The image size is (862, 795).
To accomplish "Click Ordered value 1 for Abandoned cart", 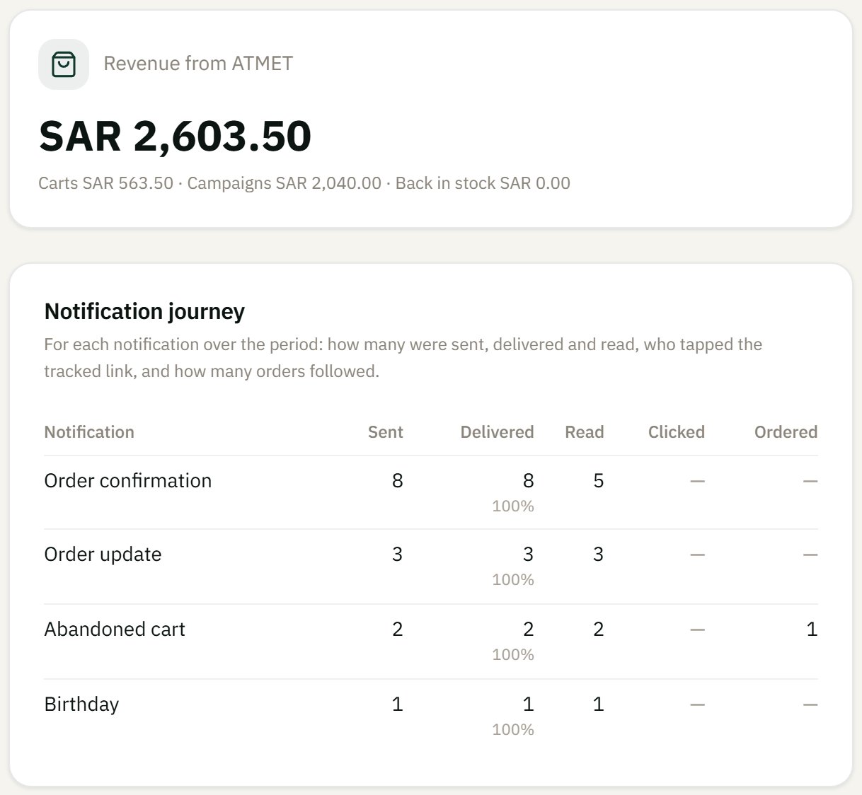I will point(812,629).
